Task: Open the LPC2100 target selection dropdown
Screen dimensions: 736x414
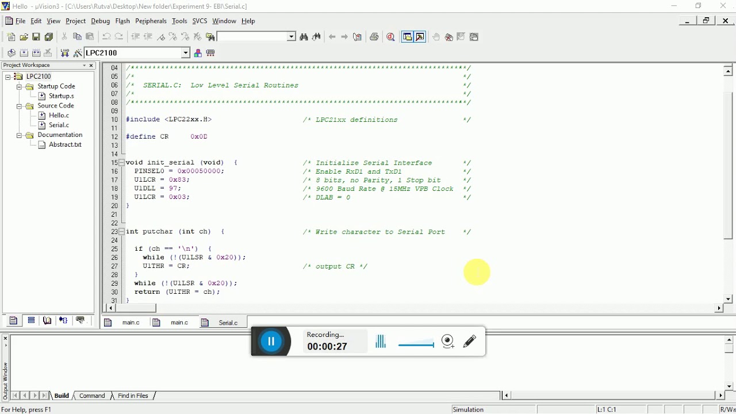Action: 186,53
